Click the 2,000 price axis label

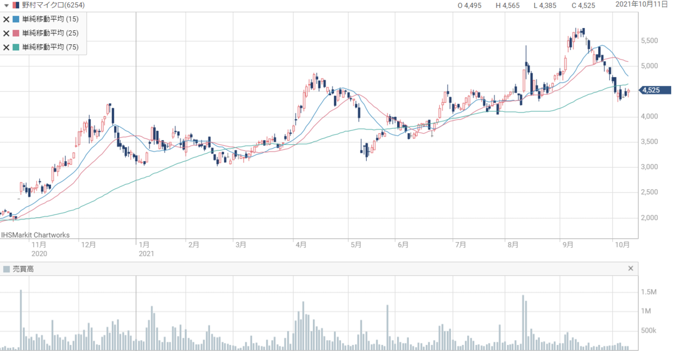coord(650,218)
